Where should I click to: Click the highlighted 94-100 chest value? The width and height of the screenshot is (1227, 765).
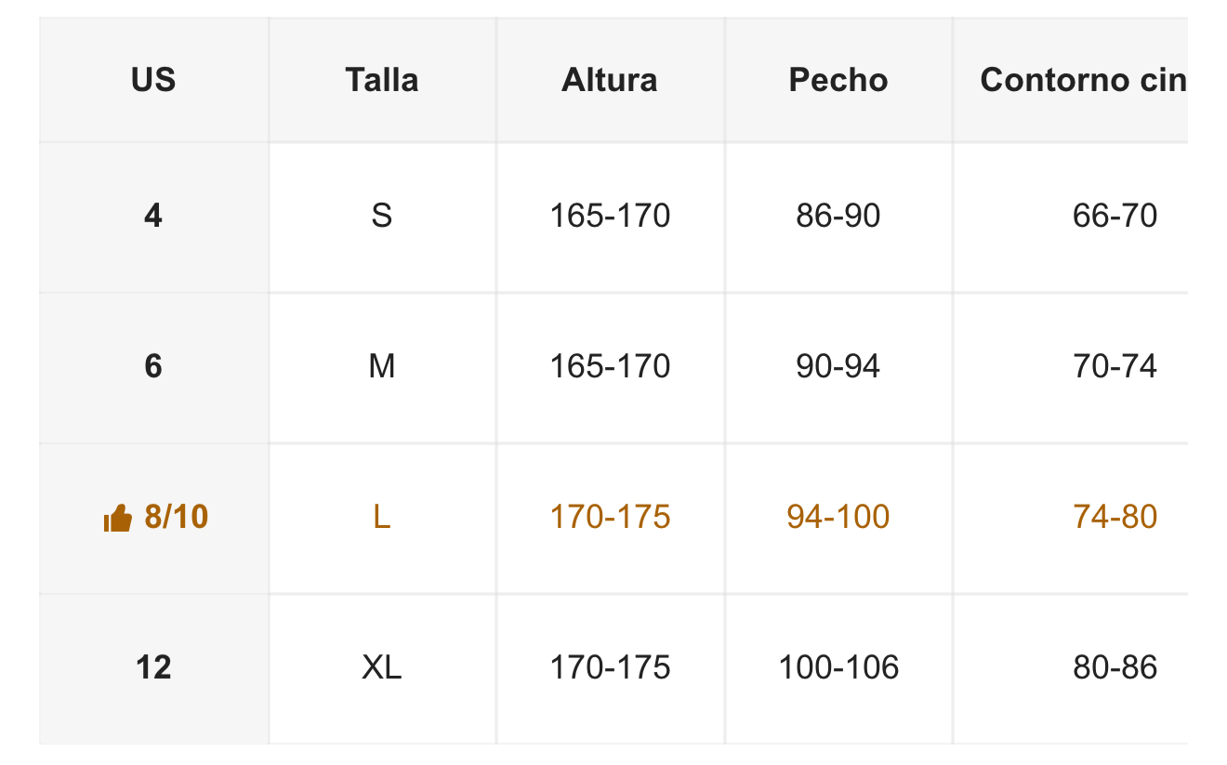pos(838,518)
